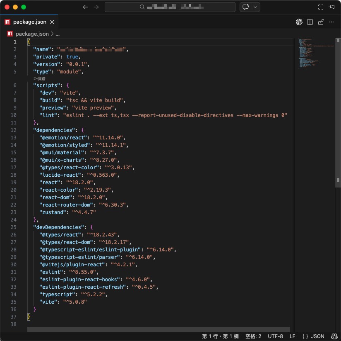Open the 空格: 2 indentation selector
This screenshot has height=341, width=341.
[253, 336]
